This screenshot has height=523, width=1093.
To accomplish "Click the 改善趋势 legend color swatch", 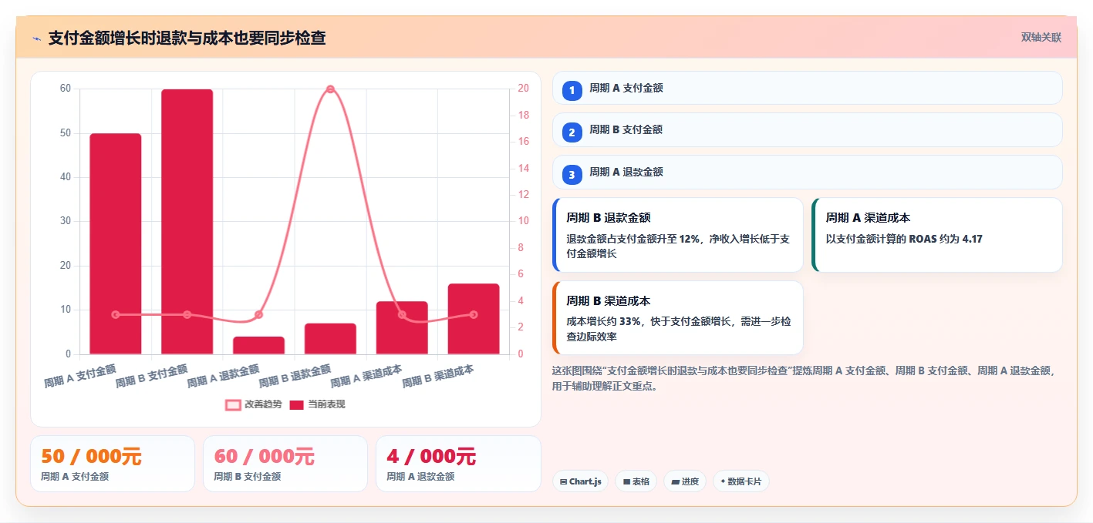I will pyautogui.click(x=233, y=404).
